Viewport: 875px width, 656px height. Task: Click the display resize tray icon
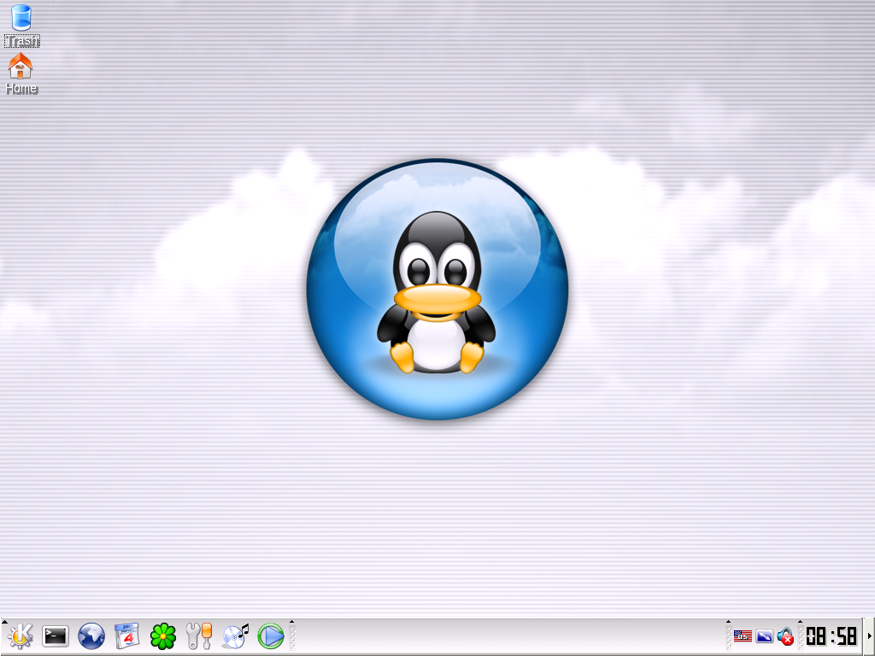pos(765,636)
